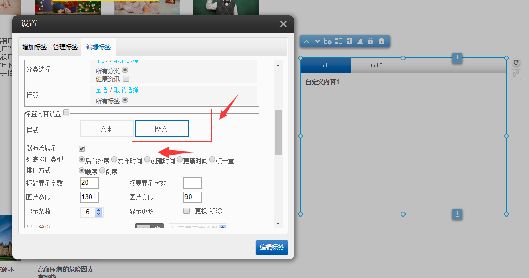529x278 pixels.
Task: Select tab2 in the preview module
Action: click(376, 65)
